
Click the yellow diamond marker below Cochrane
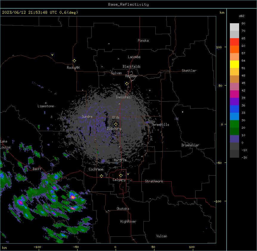coord(101,176)
